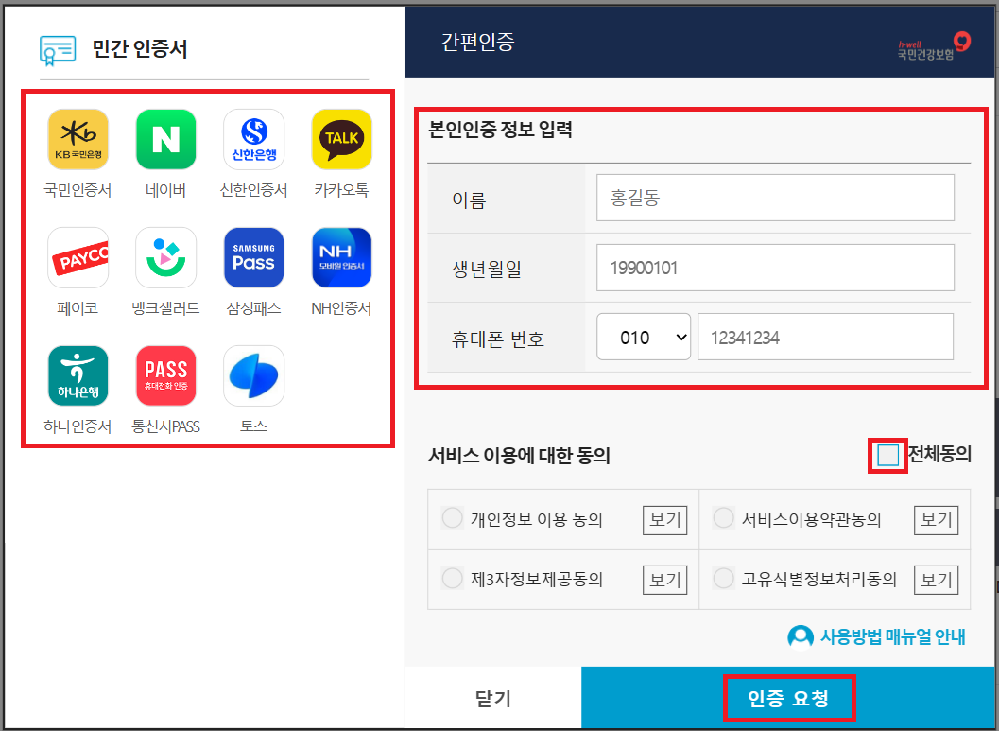Click the 휴대폰 번호 number input field
Viewport: 999px width, 731px height.
tap(825, 337)
